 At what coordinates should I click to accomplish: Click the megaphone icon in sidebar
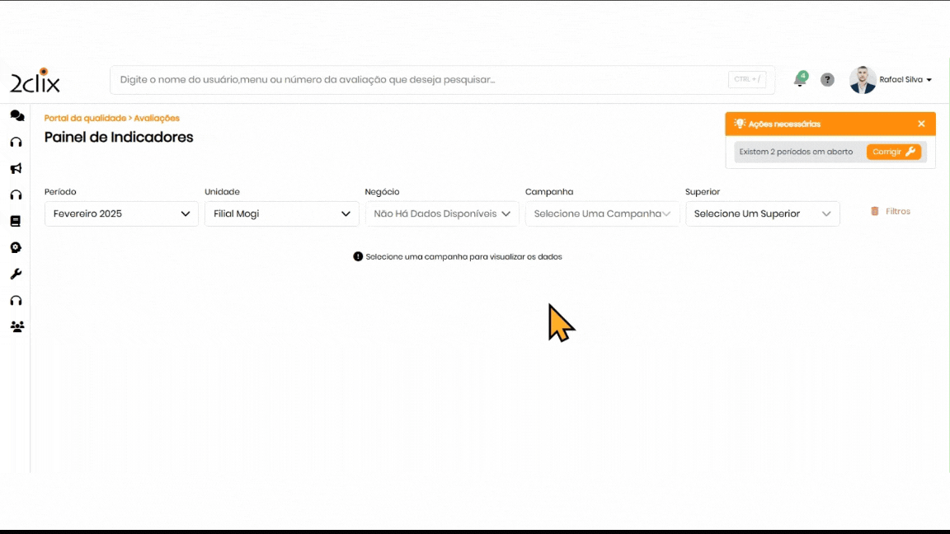click(16, 169)
